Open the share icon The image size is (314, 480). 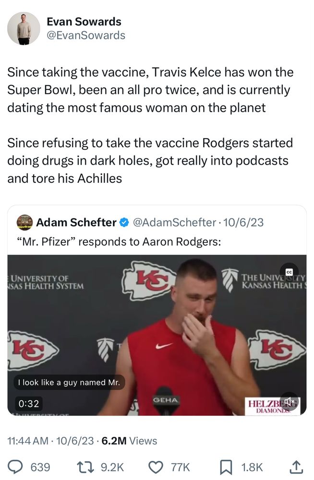[x=296, y=466]
